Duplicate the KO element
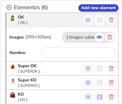The image size is (122, 104). click(100, 97)
